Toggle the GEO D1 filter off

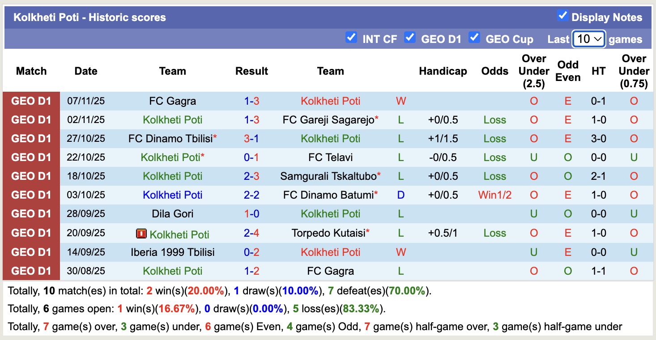click(410, 38)
